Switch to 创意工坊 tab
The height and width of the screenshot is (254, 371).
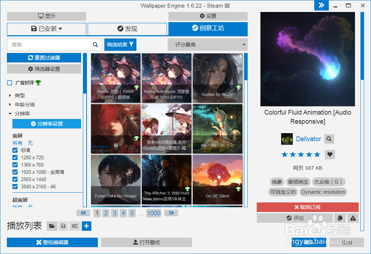(x=208, y=29)
